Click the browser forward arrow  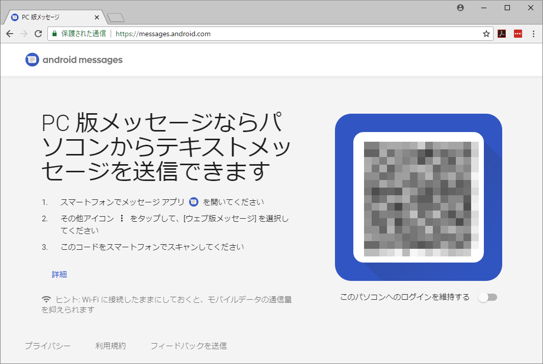coord(24,34)
